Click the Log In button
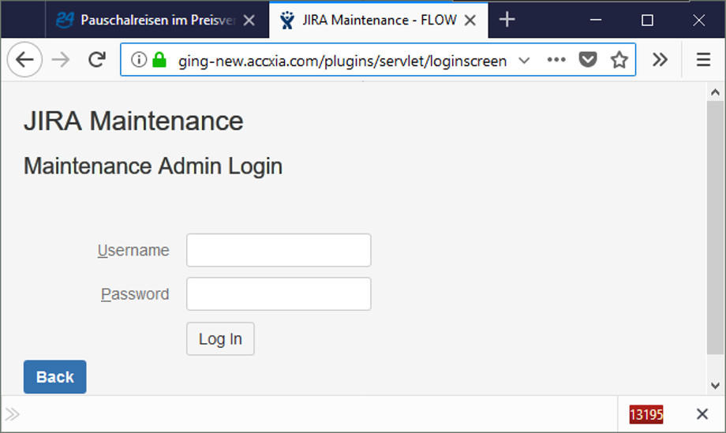The width and height of the screenshot is (726, 433). point(220,339)
